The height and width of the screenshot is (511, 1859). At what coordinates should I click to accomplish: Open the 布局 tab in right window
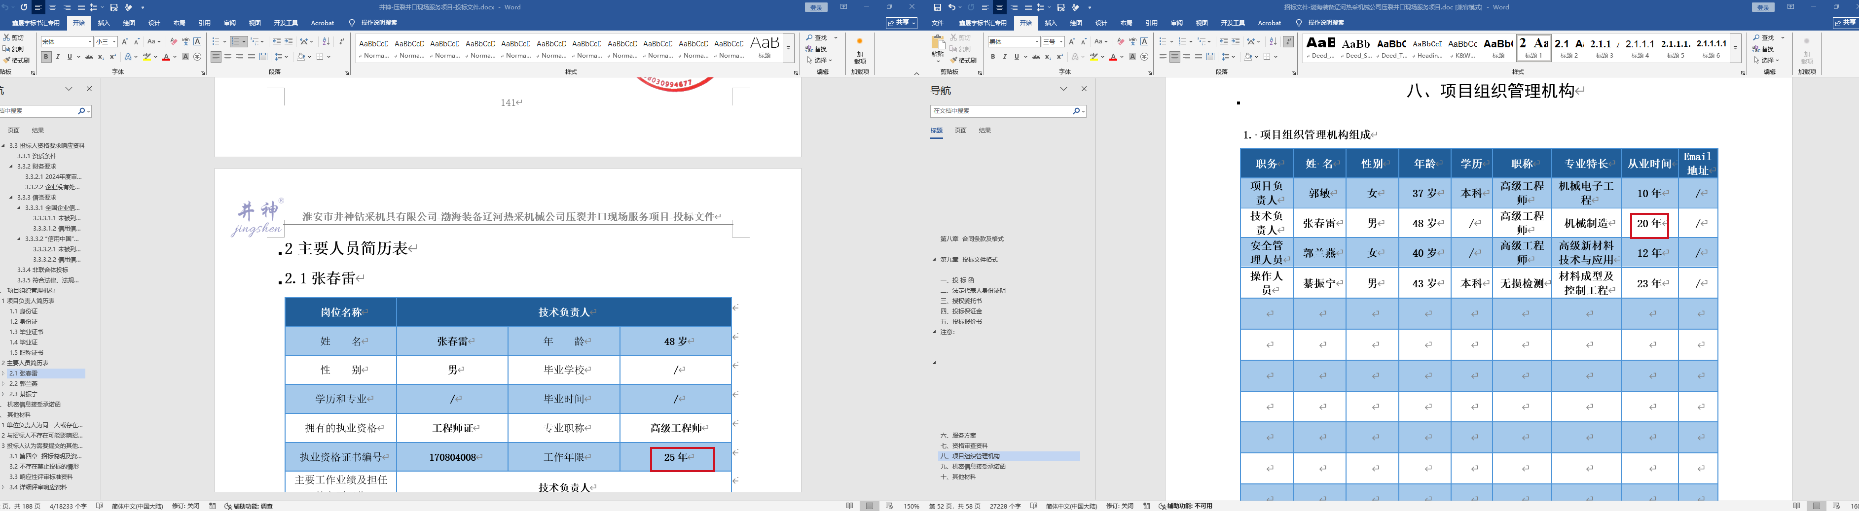coord(1127,23)
